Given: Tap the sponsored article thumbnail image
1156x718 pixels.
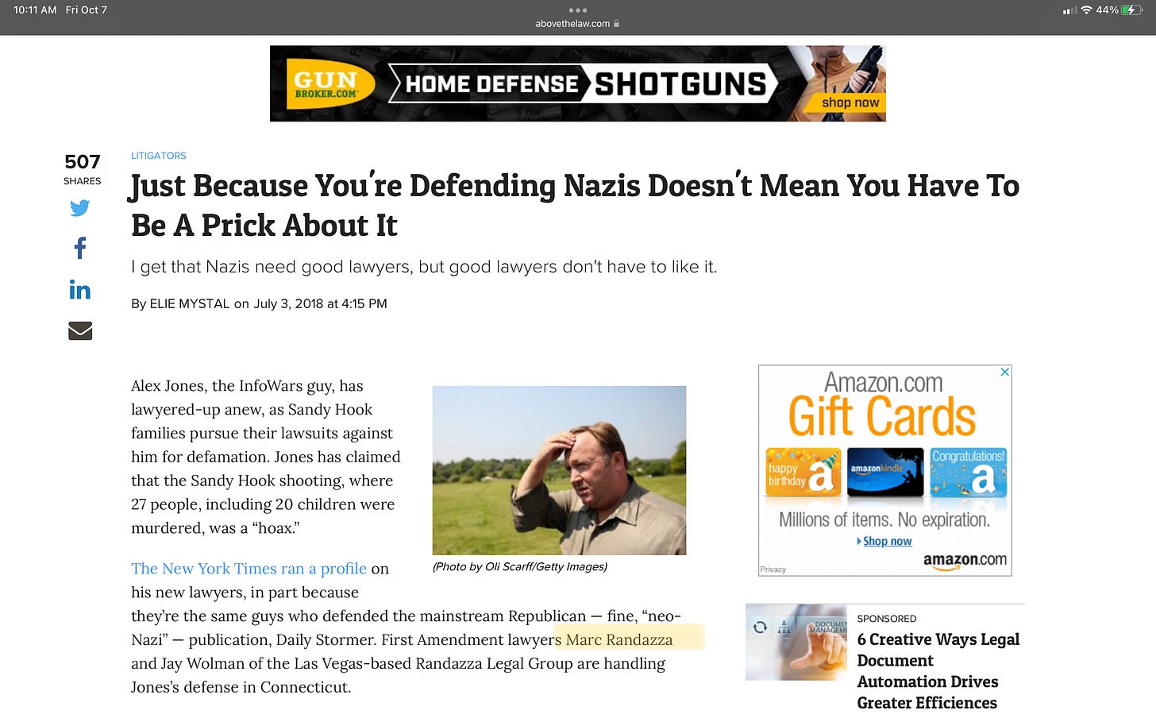Looking at the screenshot, I should click(796, 643).
